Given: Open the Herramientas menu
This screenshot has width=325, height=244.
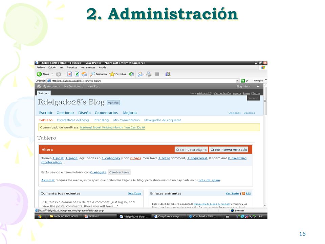Looking at the screenshot, I should pyautogui.click(x=88, y=67).
